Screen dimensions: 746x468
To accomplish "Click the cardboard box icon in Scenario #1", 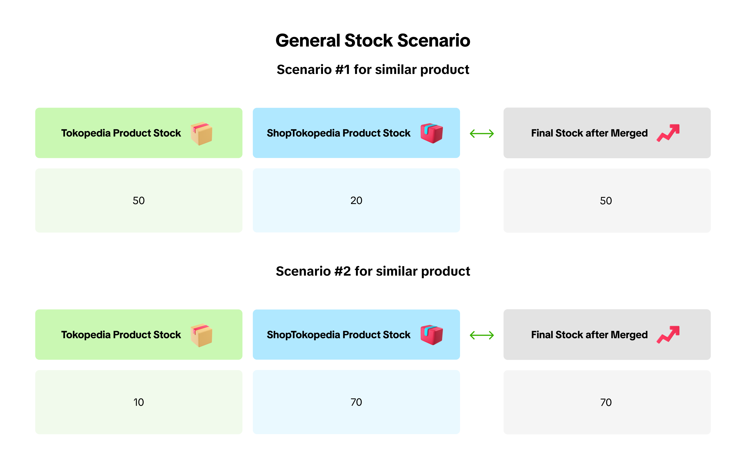I will point(201,133).
